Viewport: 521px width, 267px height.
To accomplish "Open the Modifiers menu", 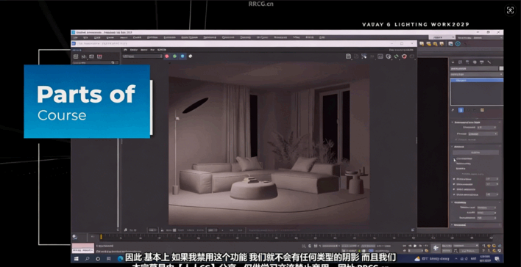I will tap(152, 37).
